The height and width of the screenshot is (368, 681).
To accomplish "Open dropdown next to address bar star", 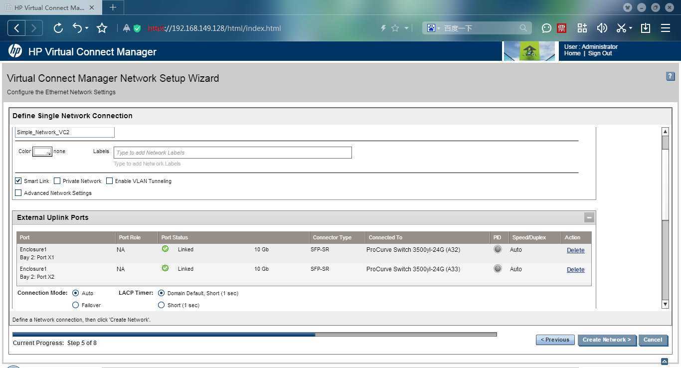I will pos(406,28).
